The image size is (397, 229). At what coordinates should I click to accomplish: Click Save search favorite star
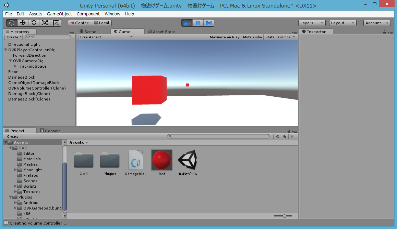coord(292,136)
